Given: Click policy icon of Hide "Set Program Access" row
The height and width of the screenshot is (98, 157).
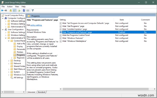Looking at the screenshot, I should click(x=61, y=23).
